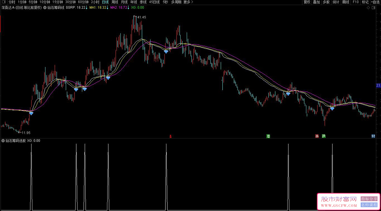Select the 5分钟 period
The image size is (381, 211).
(x=33, y=2)
